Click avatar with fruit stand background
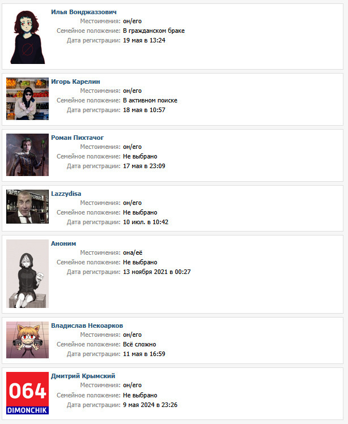Image resolution: width=348 pixels, height=424 pixels. tap(27, 98)
